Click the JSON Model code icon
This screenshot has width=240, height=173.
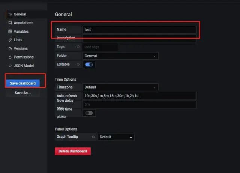[x=10, y=66]
